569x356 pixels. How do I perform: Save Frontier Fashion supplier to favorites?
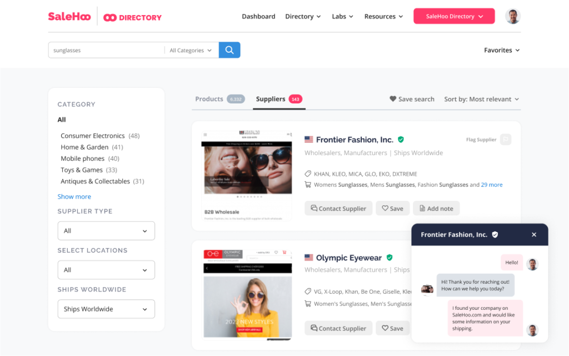(393, 209)
